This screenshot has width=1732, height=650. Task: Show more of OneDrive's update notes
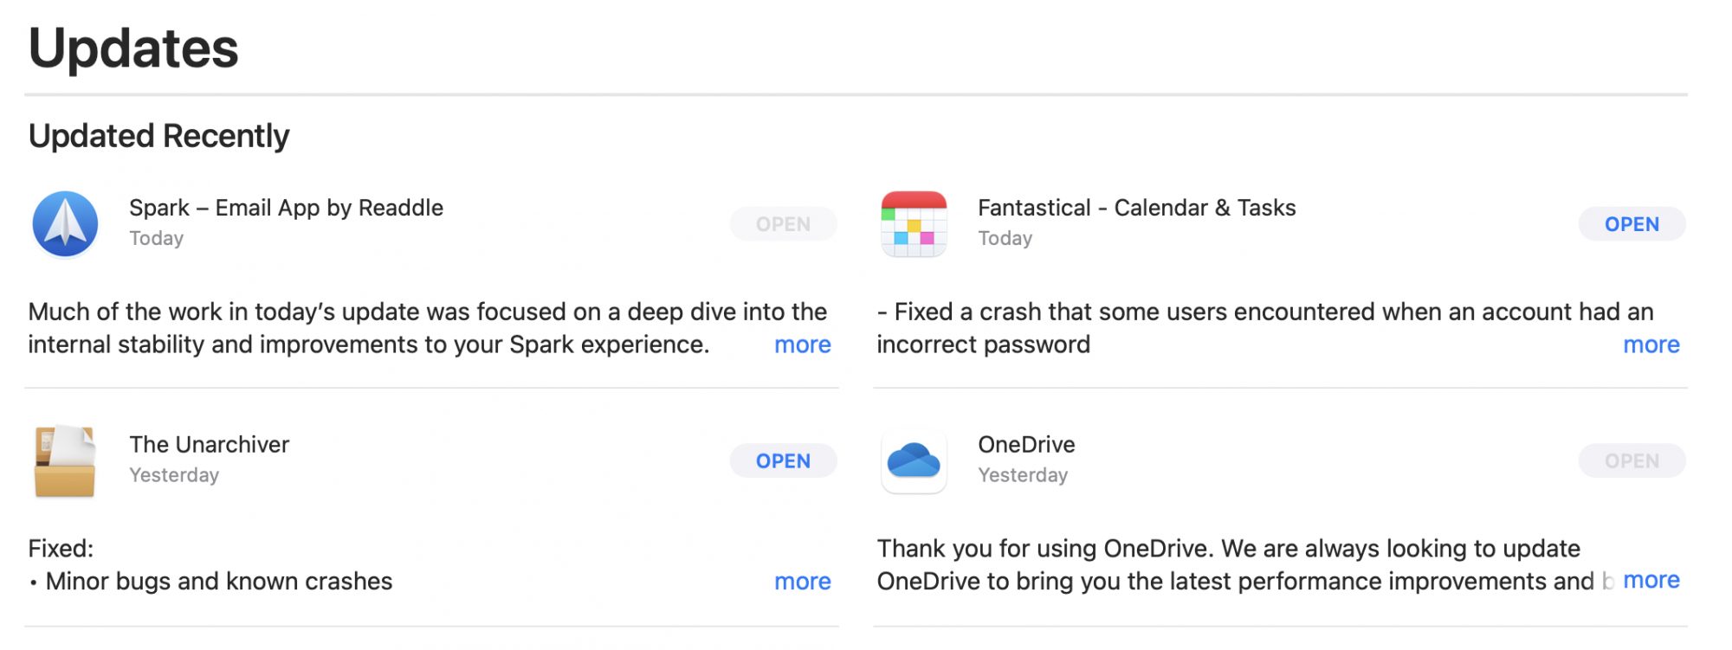[x=1651, y=580]
